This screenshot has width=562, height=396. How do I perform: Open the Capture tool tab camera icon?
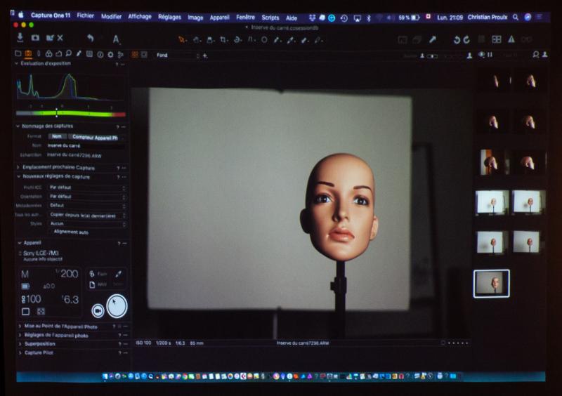point(28,54)
